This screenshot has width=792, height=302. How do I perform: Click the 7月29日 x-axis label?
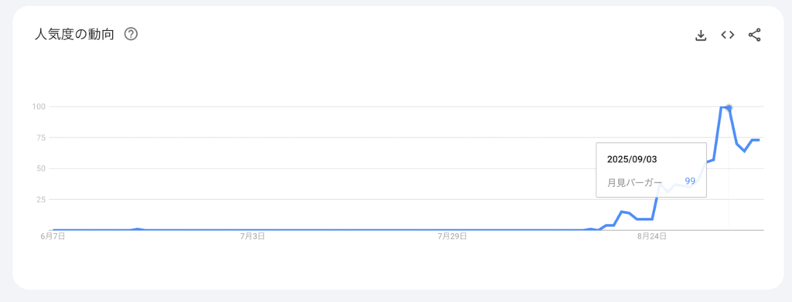click(x=452, y=236)
